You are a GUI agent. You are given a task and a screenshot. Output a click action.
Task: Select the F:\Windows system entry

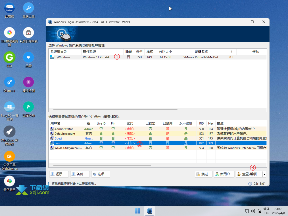click(62, 57)
